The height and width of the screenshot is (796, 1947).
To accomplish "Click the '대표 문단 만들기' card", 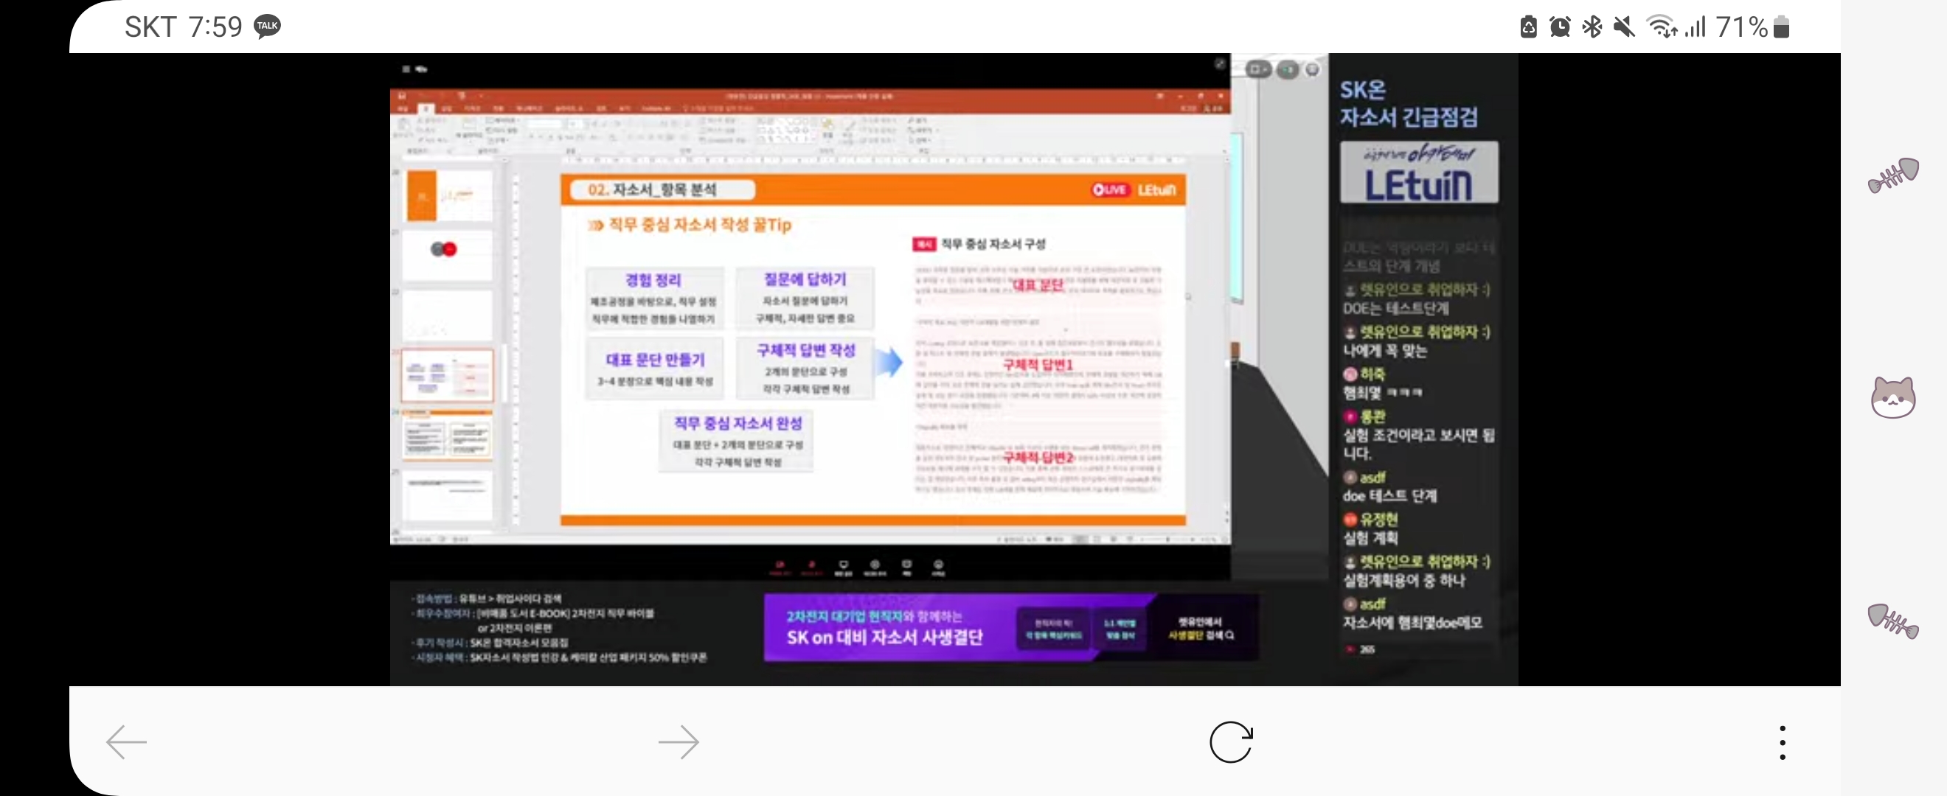I will click(655, 369).
